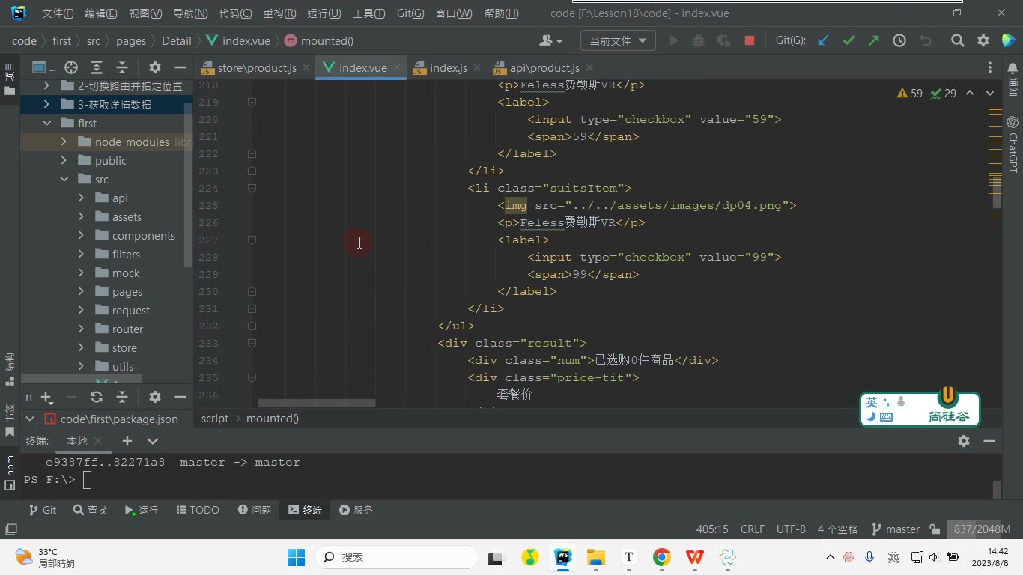This screenshot has height=575, width=1023.
Task: Open the terminal new-session options dropdown arrow
Action: pyautogui.click(x=153, y=441)
